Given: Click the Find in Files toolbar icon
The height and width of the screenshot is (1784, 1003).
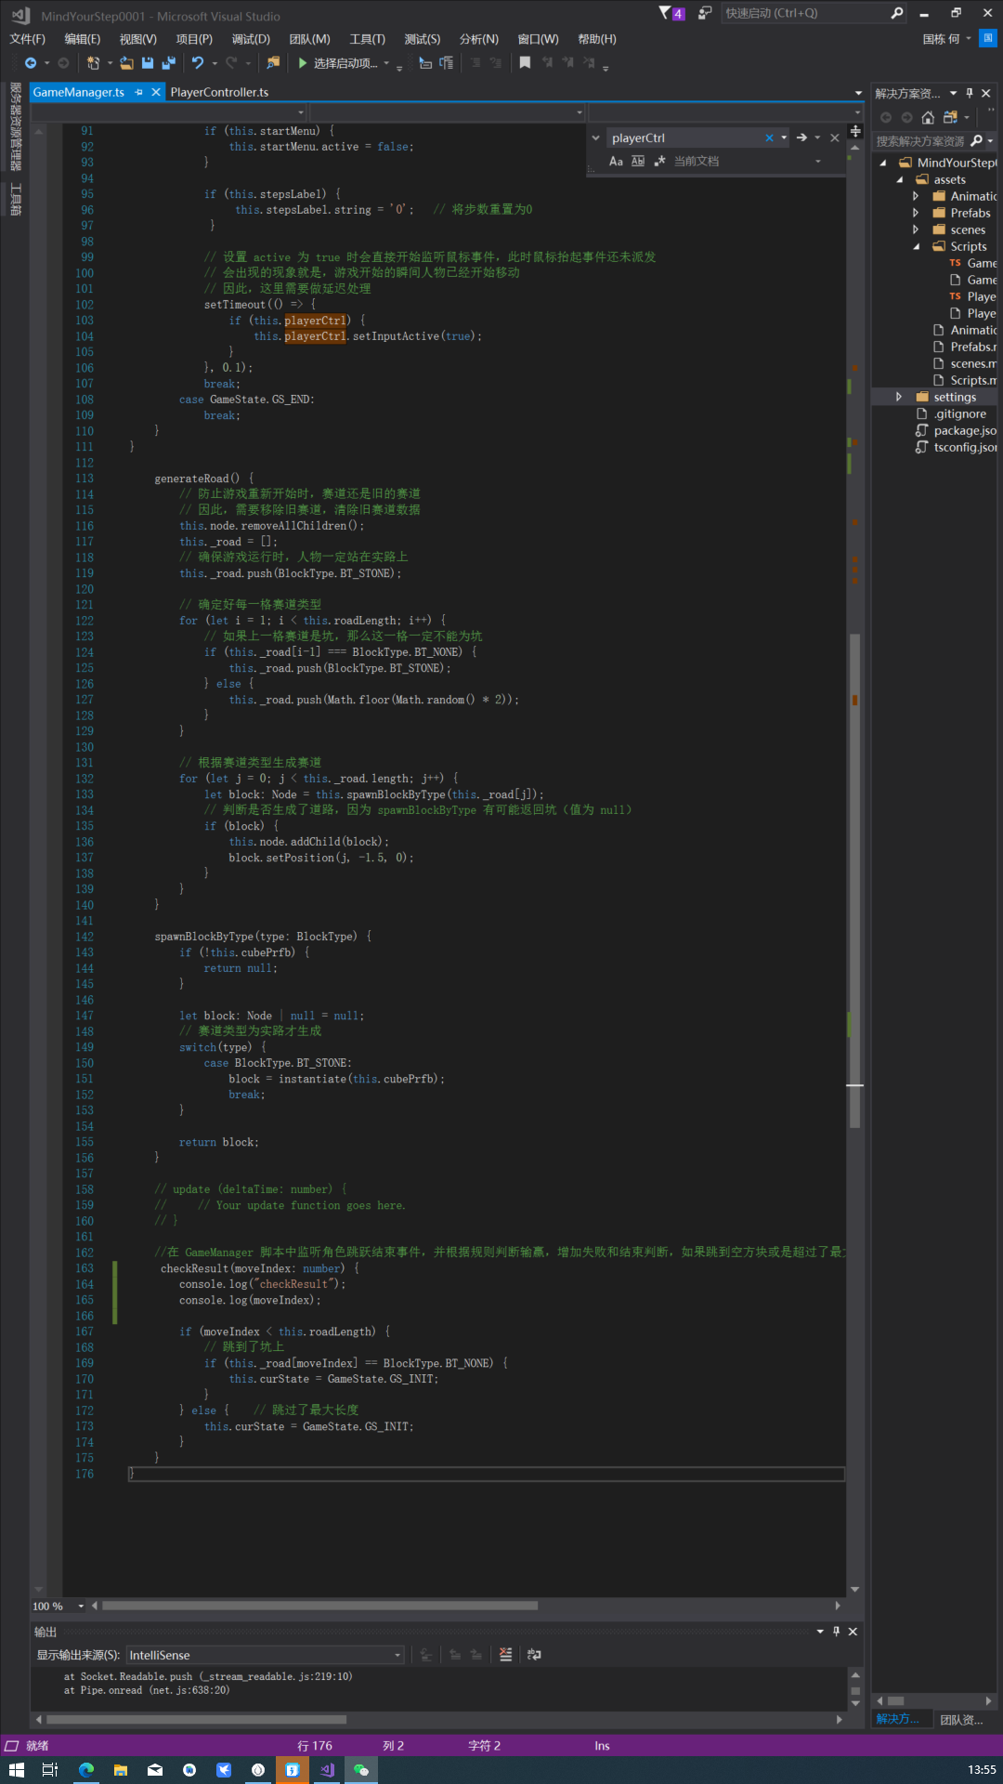Looking at the screenshot, I should pyautogui.click(x=273, y=63).
